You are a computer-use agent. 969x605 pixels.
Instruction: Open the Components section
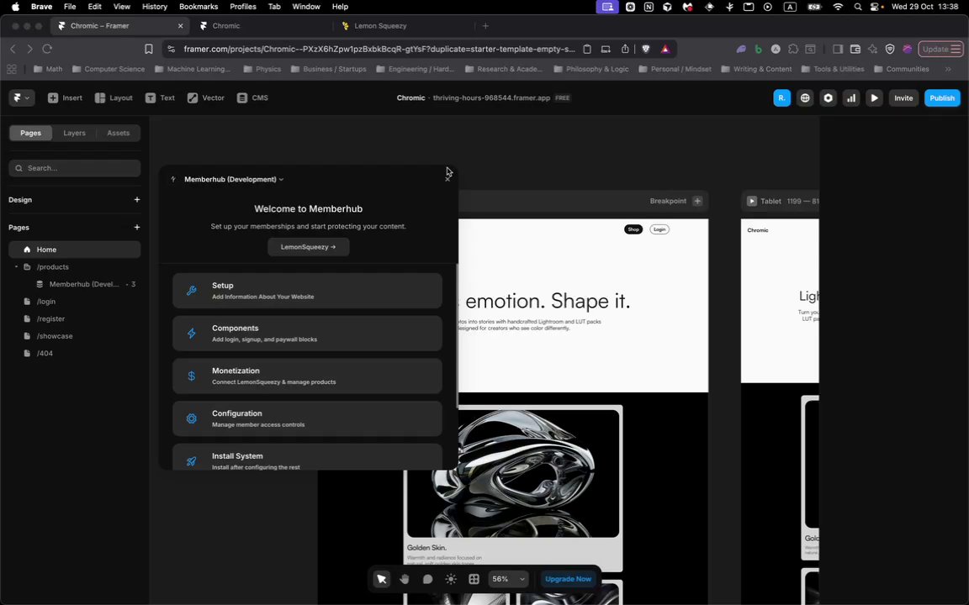[307, 334]
